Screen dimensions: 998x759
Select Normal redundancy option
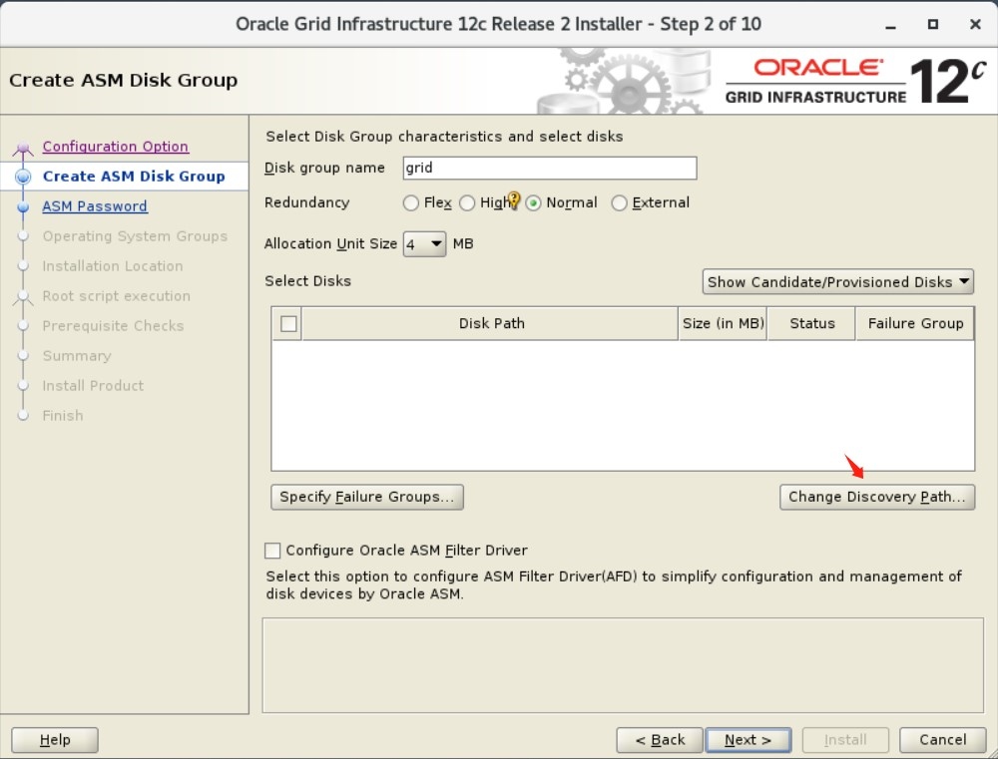coord(533,202)
